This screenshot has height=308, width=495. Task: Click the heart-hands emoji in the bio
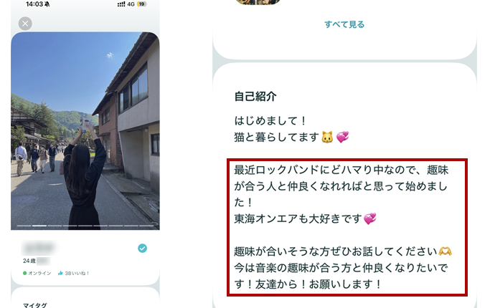pyautogui.click(x=445, y=251)
